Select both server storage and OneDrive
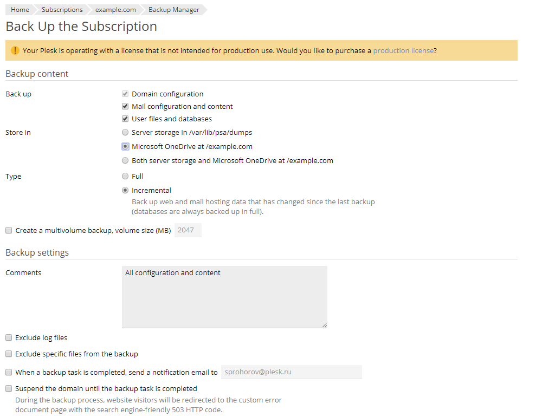The height and width of the screenshot is (416, 555). (125, 161)
